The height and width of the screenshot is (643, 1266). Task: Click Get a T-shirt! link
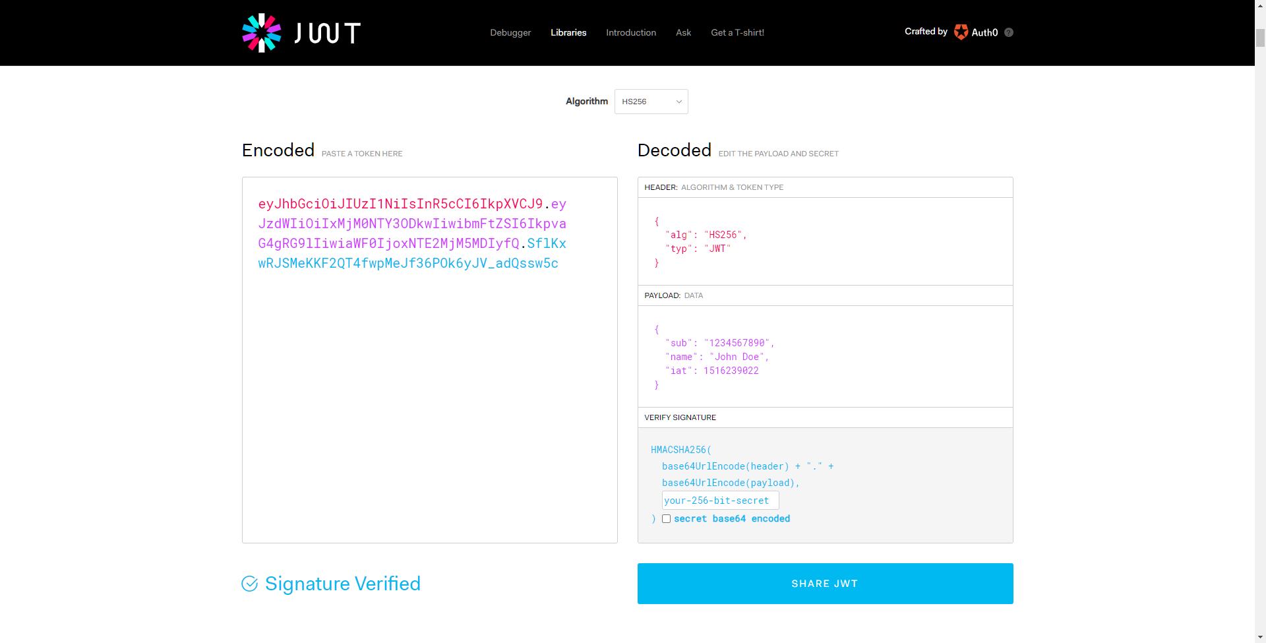[737, 32]
